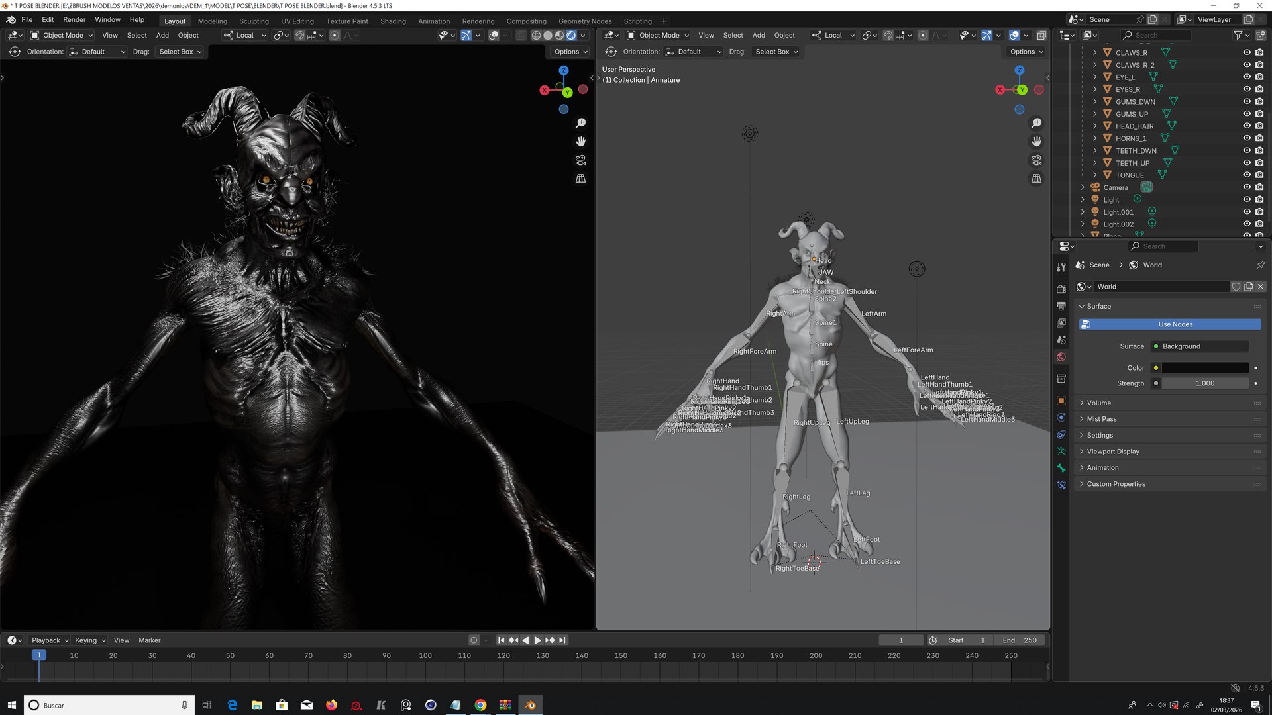The width and height of the screenshot is (1272, 715).
Task: Jump to the end frame in timeline
Action: point(562,640)
